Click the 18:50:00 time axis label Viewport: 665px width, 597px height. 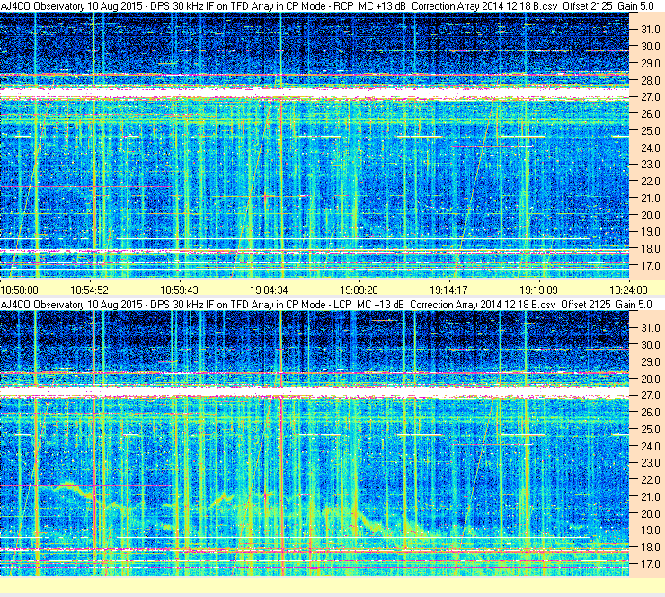[x=20, y=290]
